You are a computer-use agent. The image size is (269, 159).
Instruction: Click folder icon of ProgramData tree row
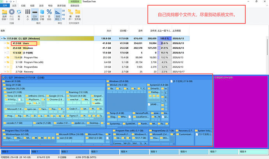pos(8,67)
